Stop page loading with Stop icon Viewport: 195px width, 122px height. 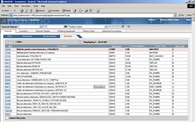click(22, 11)
